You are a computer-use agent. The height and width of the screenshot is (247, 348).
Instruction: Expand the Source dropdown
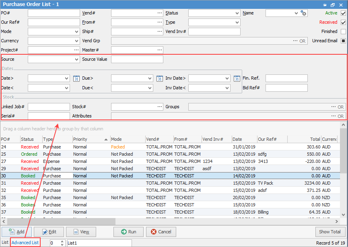(76, 60)
